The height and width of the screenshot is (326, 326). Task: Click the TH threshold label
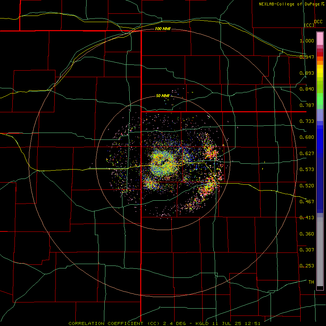coord(311,282)
